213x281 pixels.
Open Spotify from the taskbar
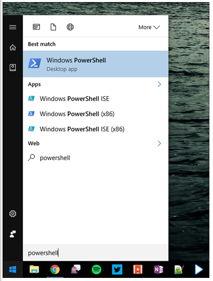97,269
